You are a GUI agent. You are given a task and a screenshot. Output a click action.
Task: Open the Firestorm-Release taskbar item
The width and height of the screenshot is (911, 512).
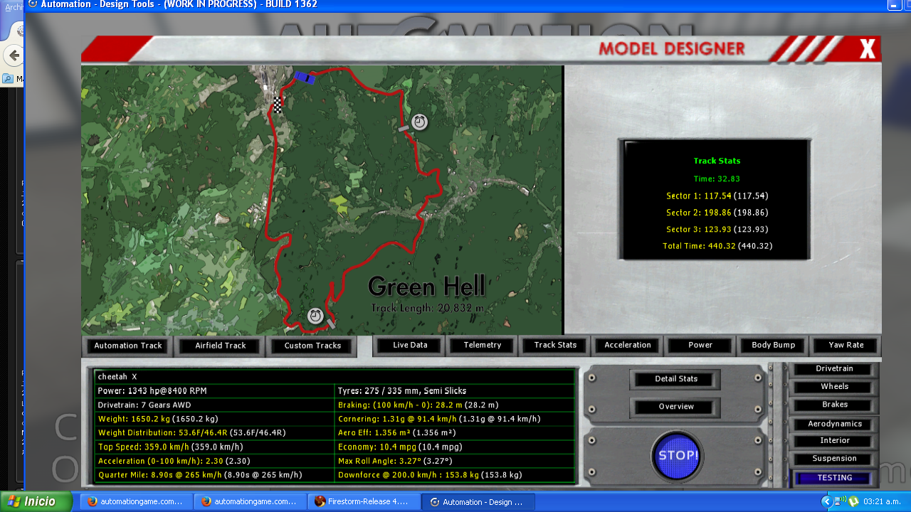pos(363,501)
